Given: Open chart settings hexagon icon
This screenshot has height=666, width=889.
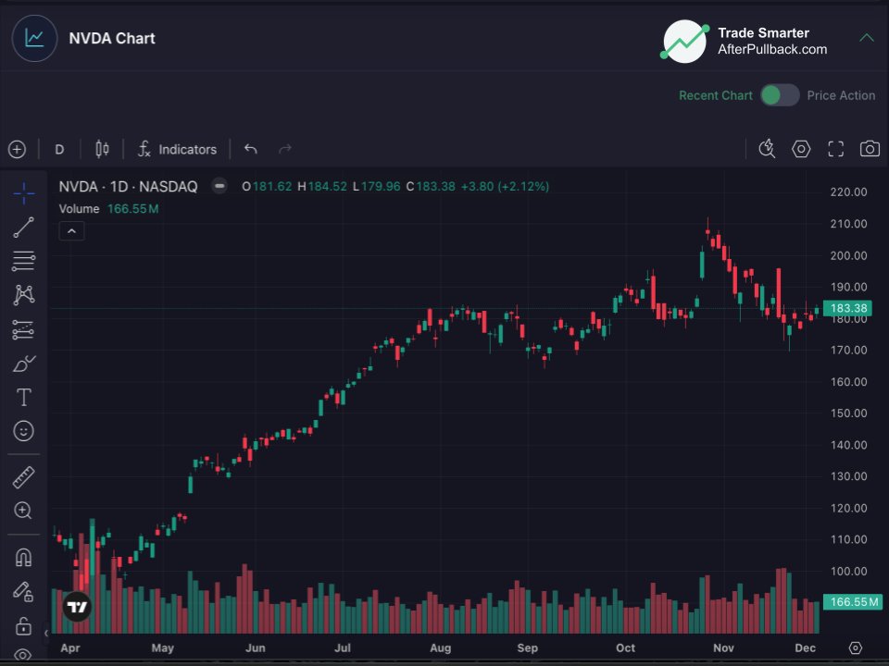Looking at the screenshot, I should 801,149.
